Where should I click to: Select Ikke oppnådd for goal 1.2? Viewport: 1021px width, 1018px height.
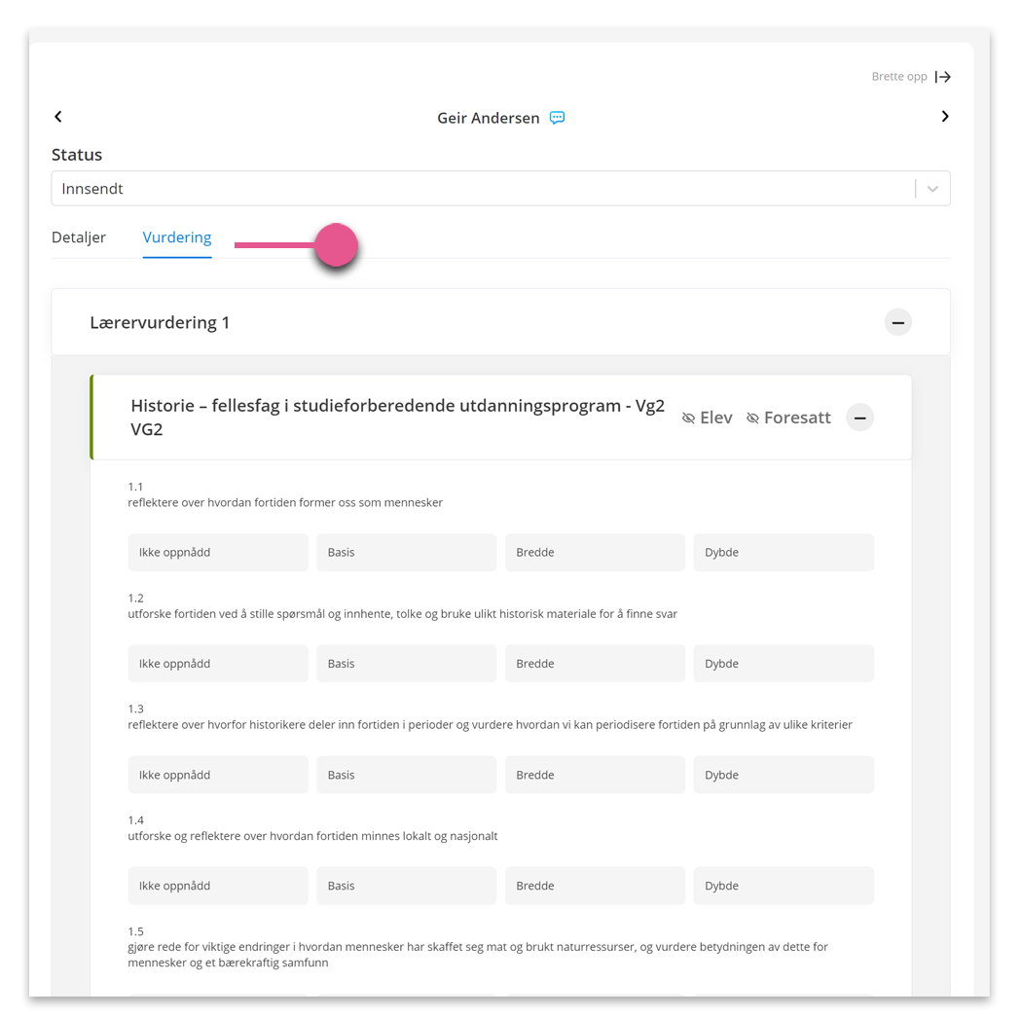(x=218, y=664)
